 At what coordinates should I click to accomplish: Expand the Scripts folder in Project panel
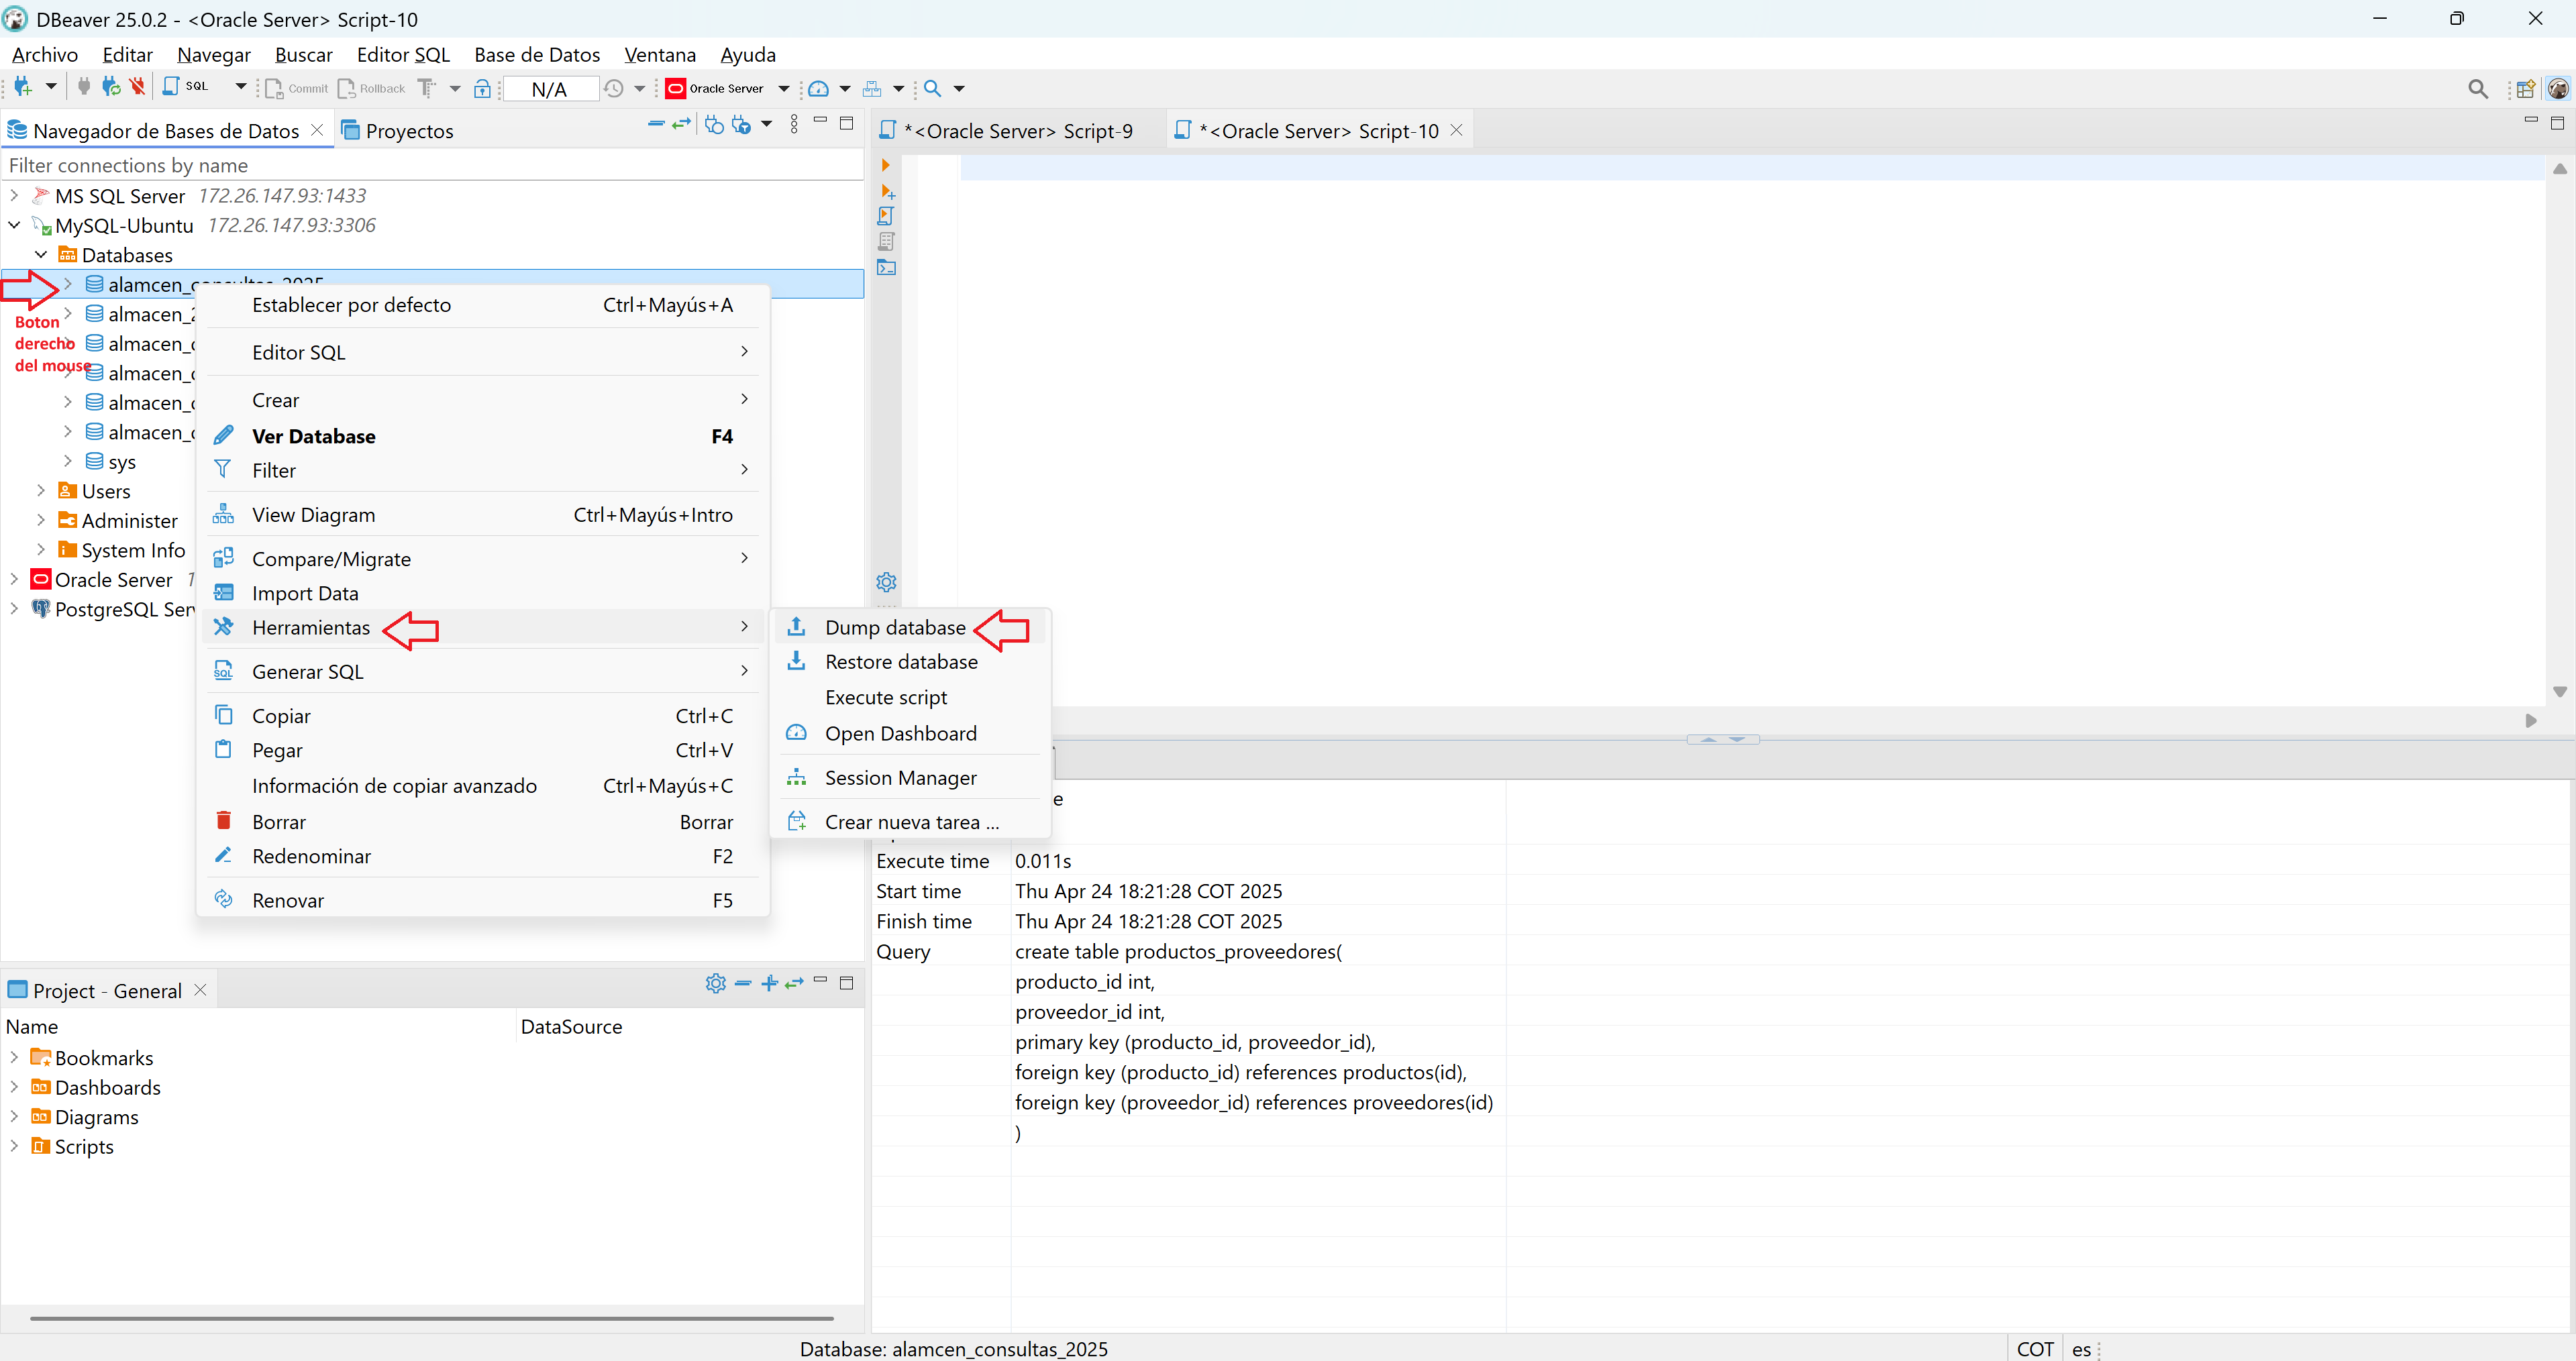click(14, 1145)
